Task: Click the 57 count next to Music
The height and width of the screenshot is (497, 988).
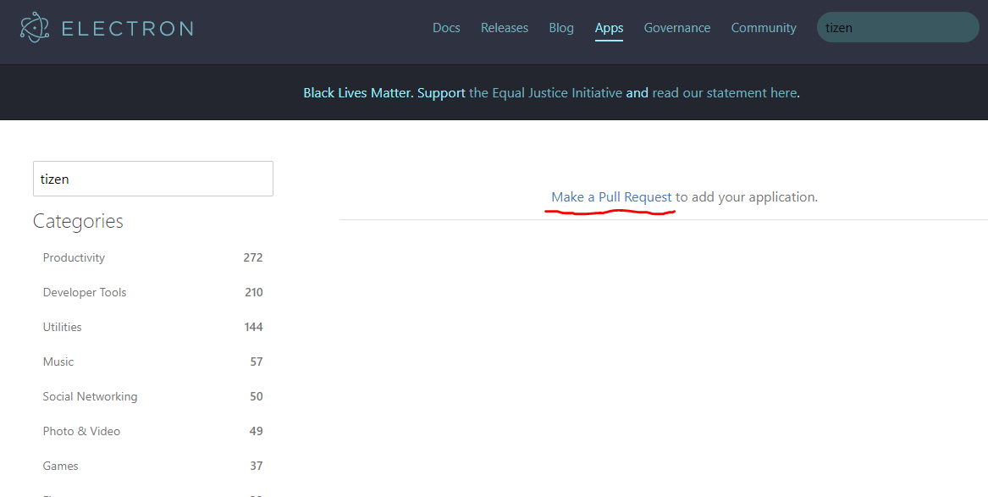Action: coord(257,362)
